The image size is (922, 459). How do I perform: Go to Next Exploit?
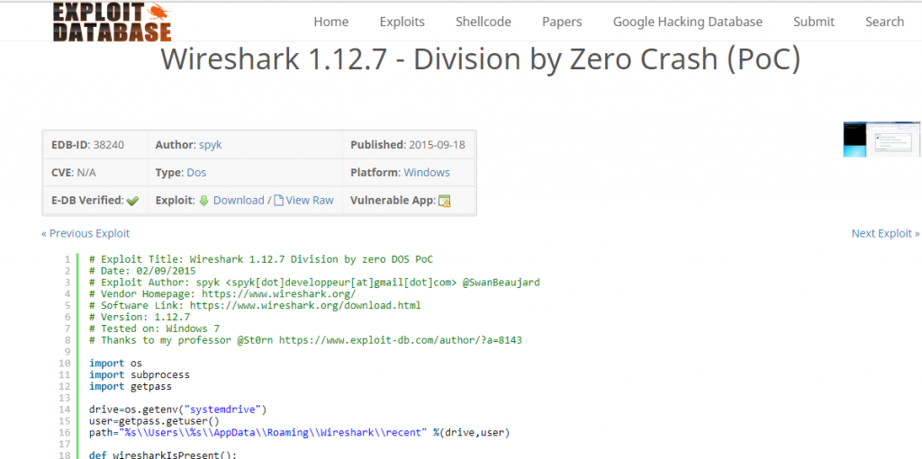pyautogui.click(x=886, y=233)
